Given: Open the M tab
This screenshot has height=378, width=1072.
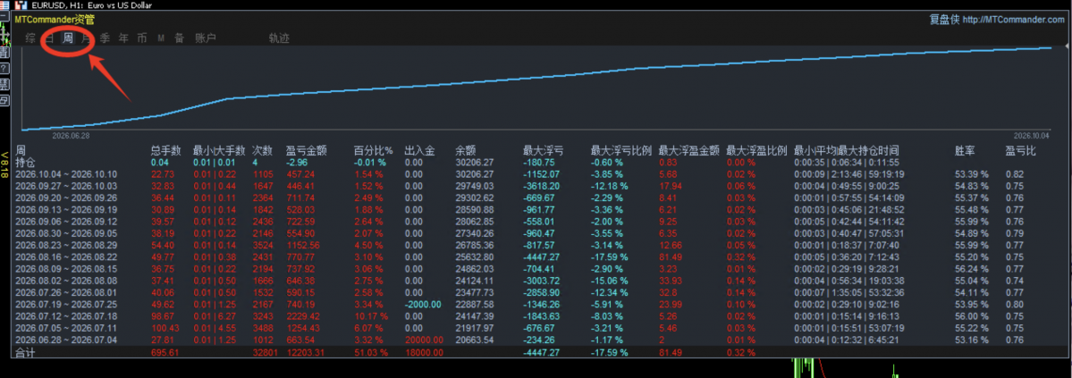Looking at the screenshot, I should coord(161,38).
